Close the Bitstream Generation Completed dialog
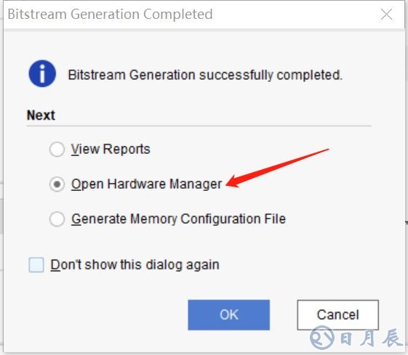 coord(386,14)
